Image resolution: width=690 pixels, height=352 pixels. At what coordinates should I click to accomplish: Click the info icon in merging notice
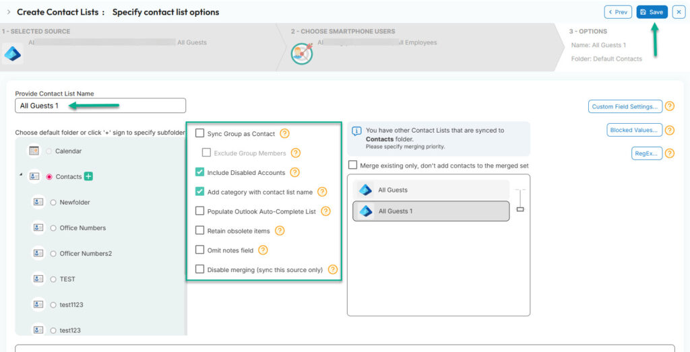coord(356,131)
